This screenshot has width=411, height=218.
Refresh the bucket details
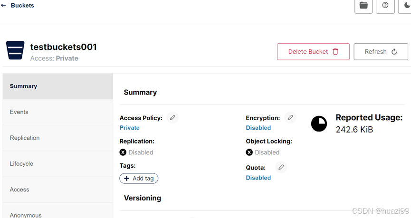click(381, 52)
